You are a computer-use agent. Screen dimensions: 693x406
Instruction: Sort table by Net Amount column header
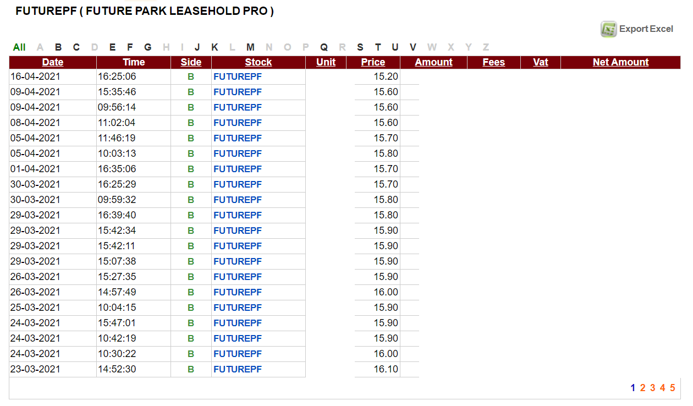click(621, 62)
